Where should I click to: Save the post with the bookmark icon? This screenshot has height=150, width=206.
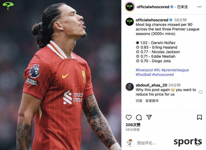(199, 117)
